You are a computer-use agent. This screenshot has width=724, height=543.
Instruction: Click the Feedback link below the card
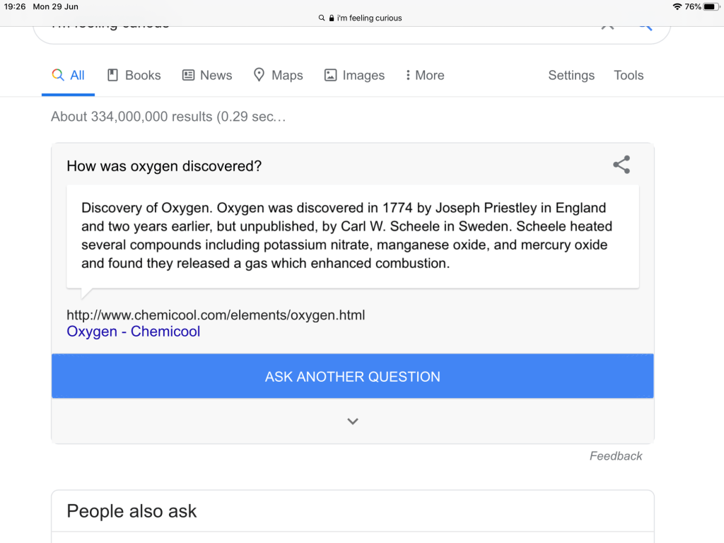click(x=616, y=456)
